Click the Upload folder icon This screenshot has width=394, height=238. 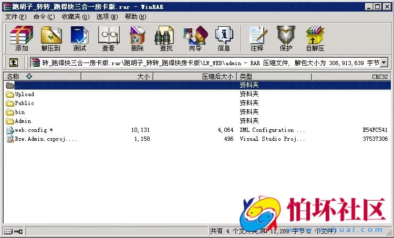point(10,95)
